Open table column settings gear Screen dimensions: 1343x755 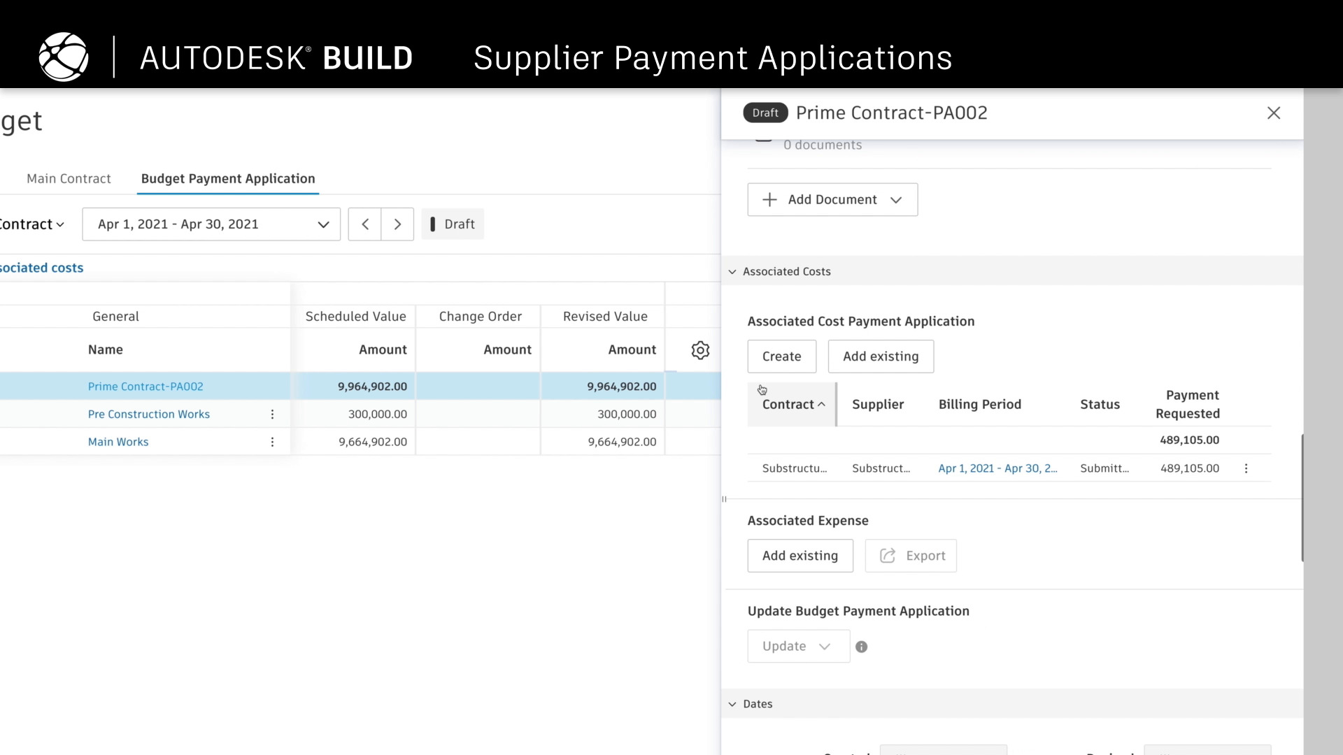(x=700, y=350)
